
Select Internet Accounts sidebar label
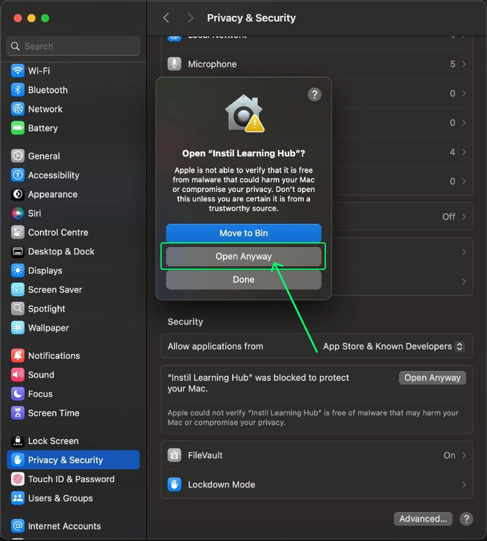pyautogui.click(x=64, y=526)
